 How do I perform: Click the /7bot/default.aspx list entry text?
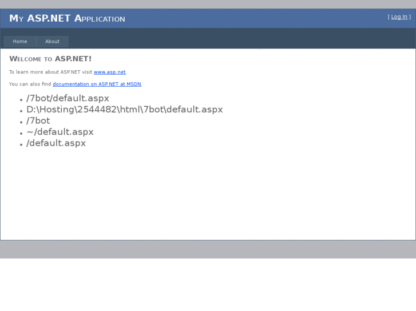68,98
